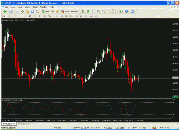Switch to the EURUSD,Daily chart tab
The image size is (180, 130).
coord(24,124)
